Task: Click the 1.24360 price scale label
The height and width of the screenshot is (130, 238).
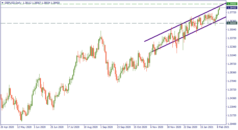Action: [x=231, y=98]
